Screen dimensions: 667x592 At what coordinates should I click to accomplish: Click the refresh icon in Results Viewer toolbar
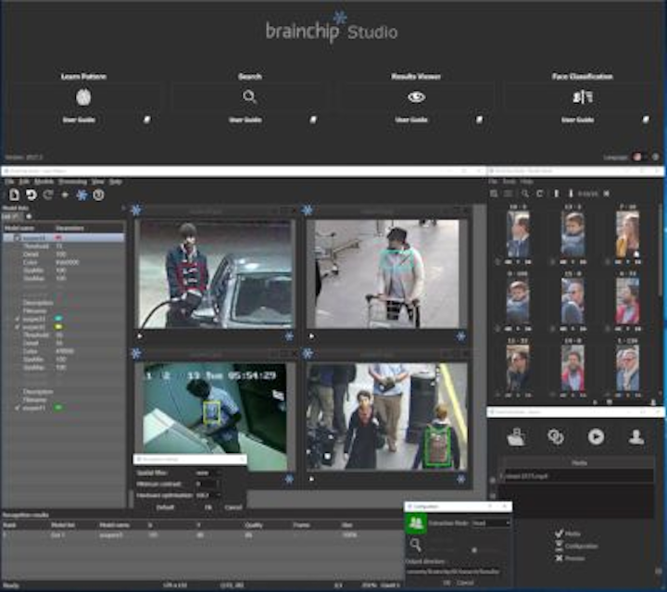coord(540,194)
